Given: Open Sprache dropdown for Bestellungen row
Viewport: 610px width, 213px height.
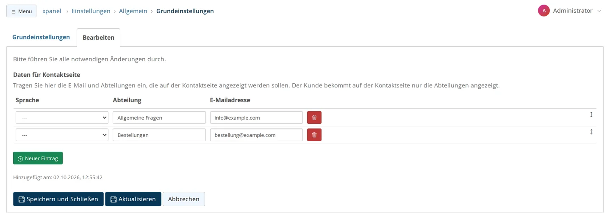Looking at the screenshot, I should click(62, 135).
